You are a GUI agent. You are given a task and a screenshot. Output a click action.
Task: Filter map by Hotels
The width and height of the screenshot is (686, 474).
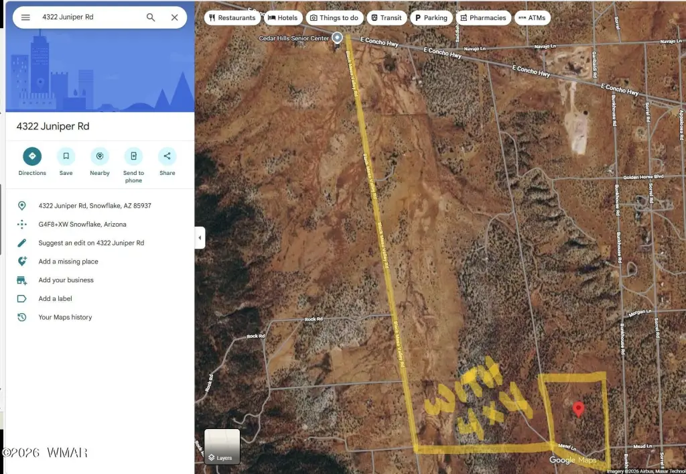pyautogui.click(x=283, y=18)
